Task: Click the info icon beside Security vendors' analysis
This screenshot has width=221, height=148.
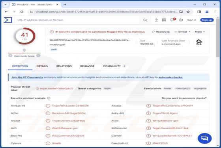Action: (49, 98)
